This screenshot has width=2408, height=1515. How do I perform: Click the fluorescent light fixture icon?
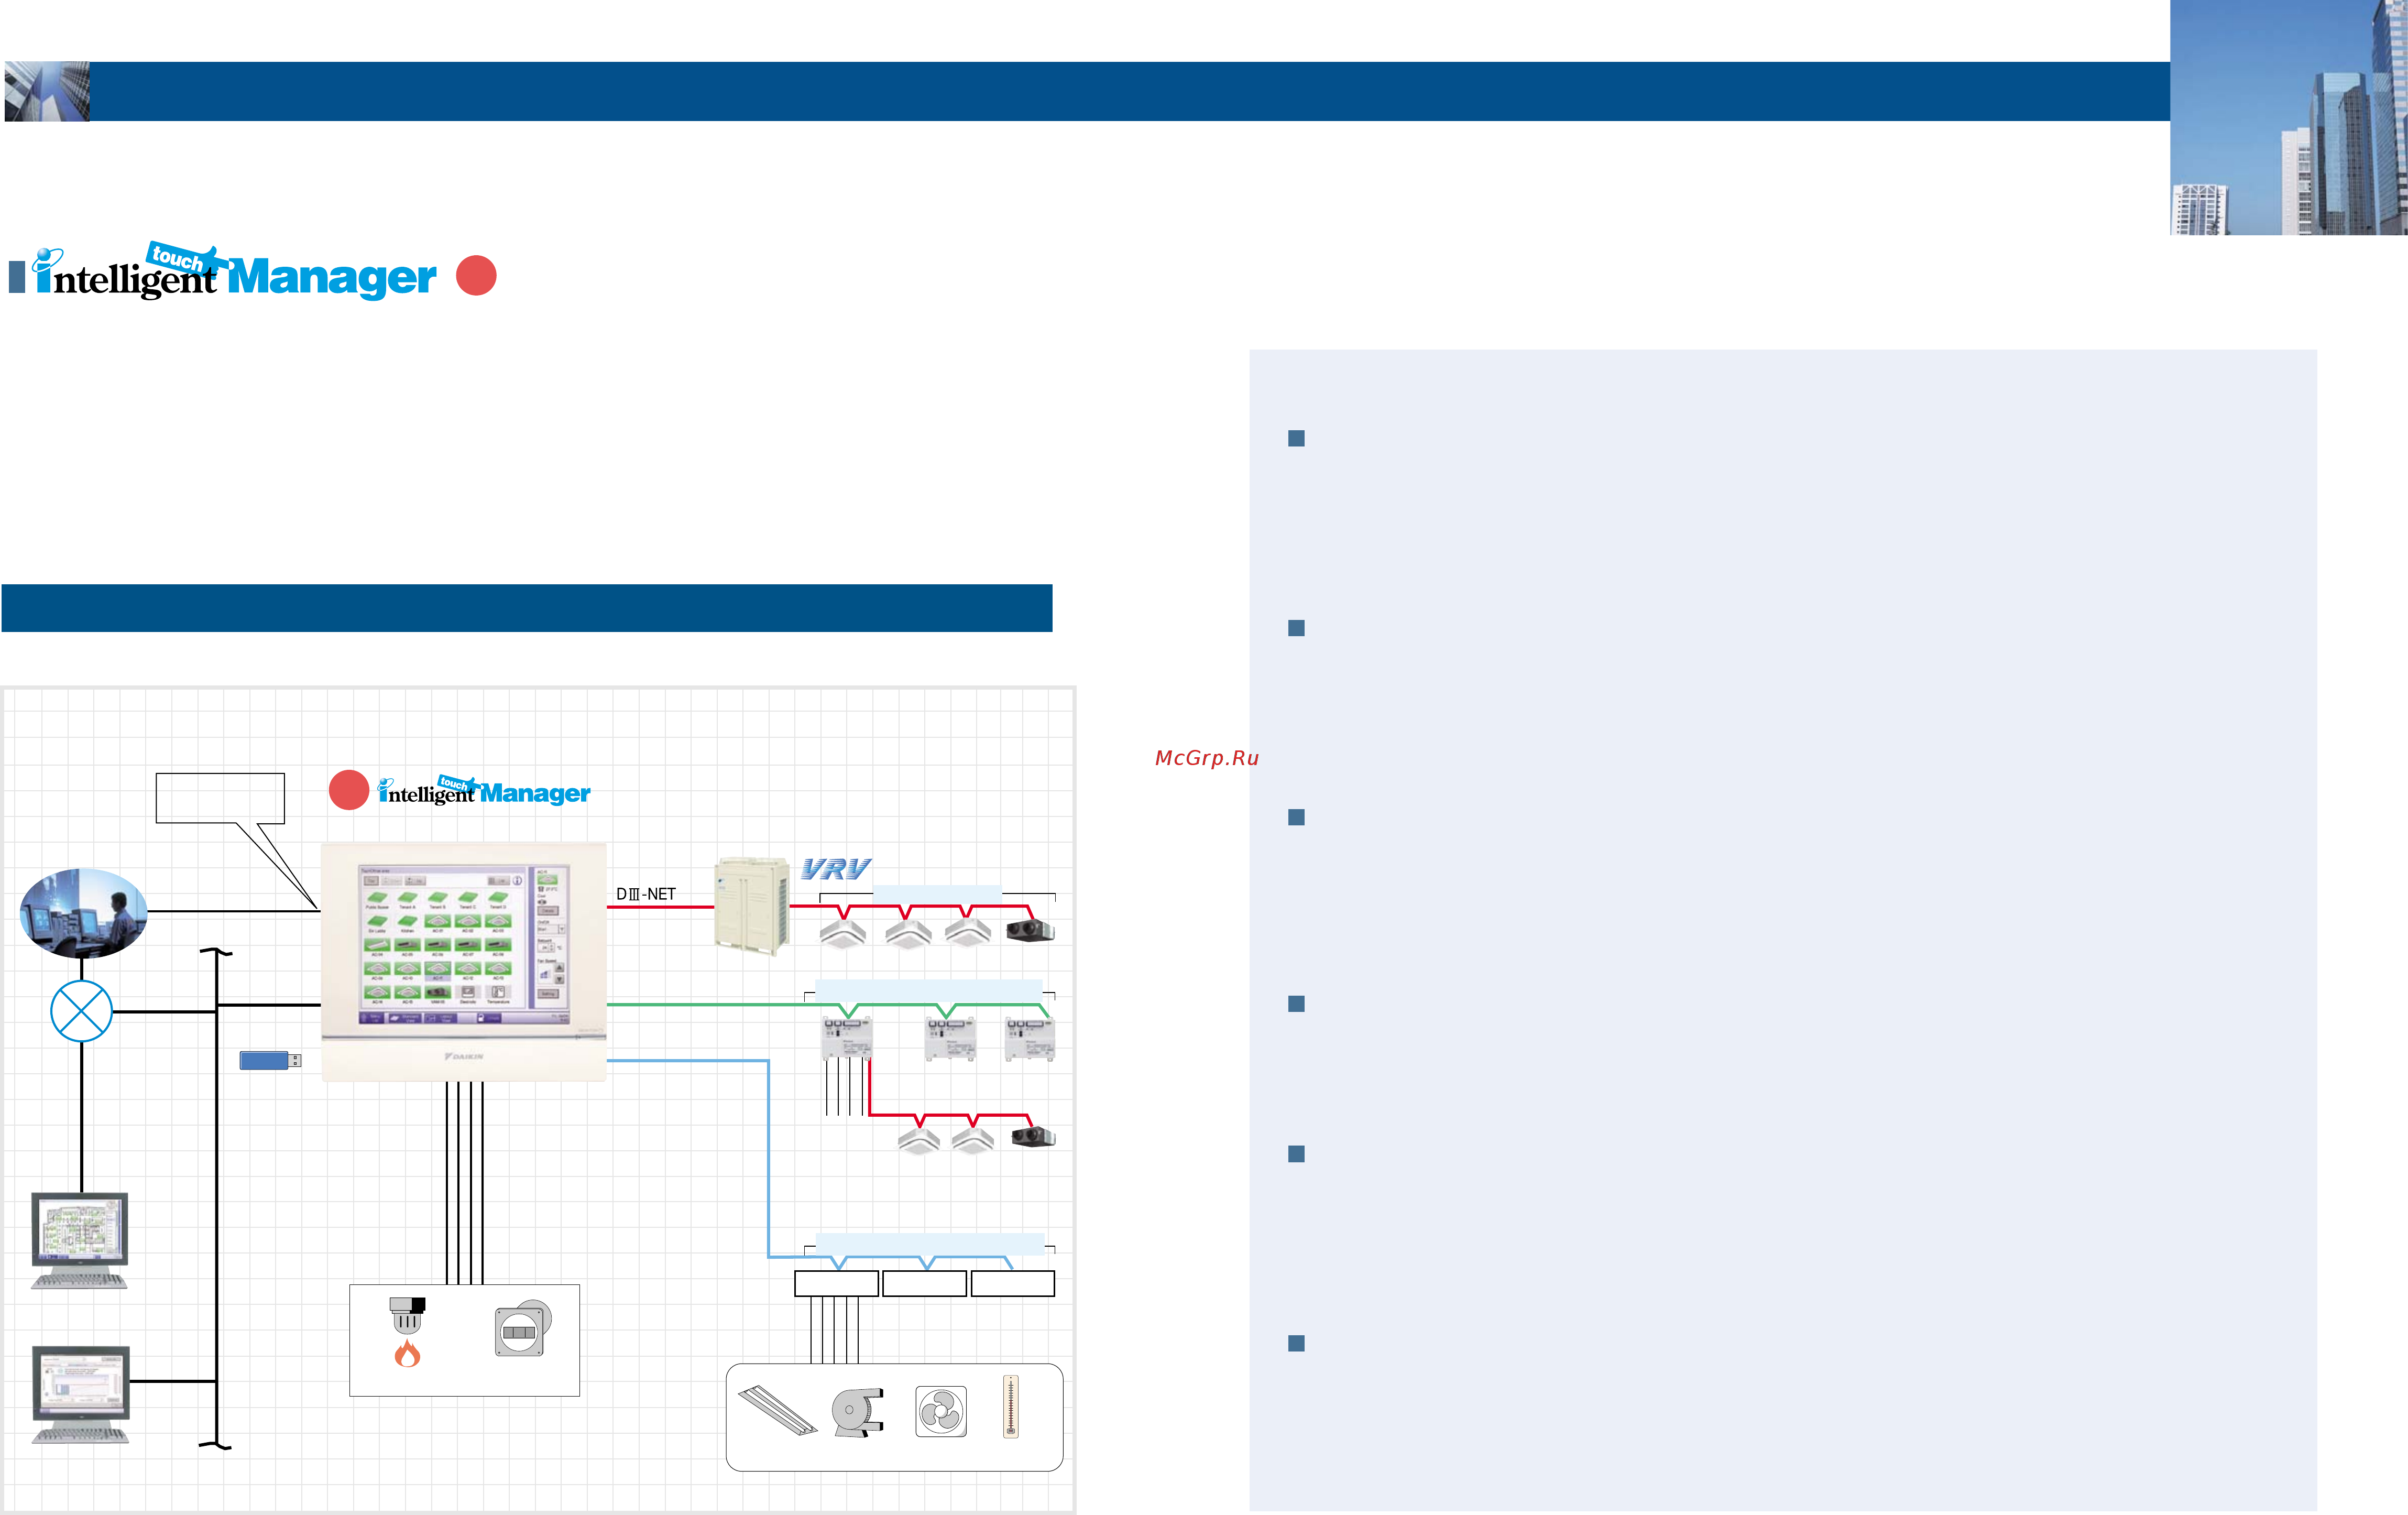click(x=777, y=1410)
